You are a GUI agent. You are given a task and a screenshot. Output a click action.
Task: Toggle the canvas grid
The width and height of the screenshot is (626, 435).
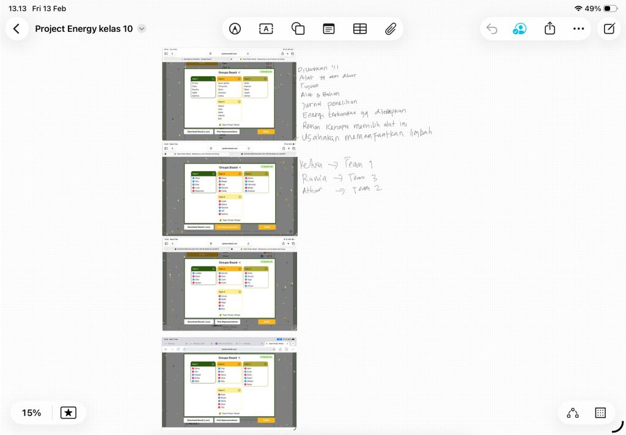tap(600, 413)
